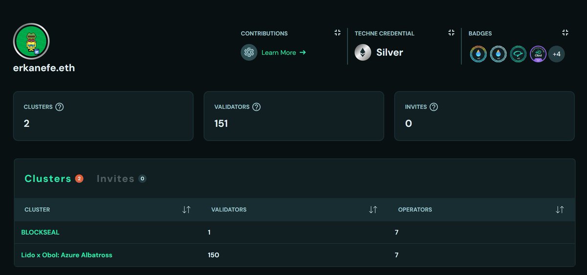
Task: Click BLOCKSEAL row operators value 7
Action: pos(397,232)
